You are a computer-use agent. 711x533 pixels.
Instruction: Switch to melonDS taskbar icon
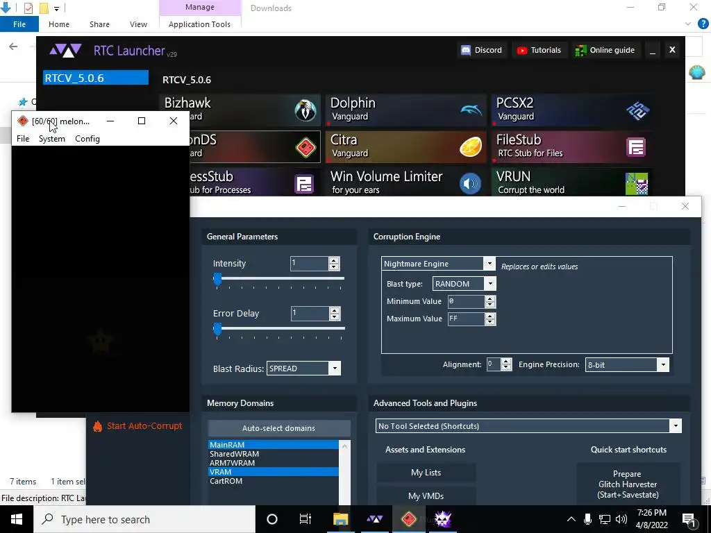(408, 519)
